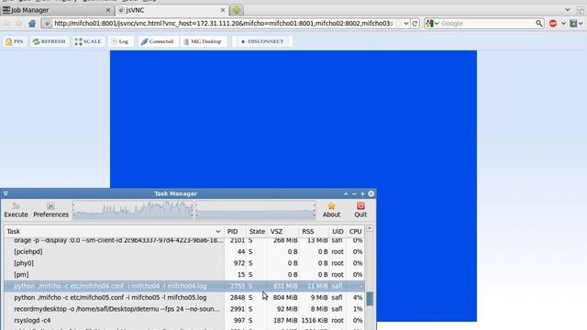Select the mifcho04.conf python process row
Screen dimensions: 587x330
click(x=184, y=286)
